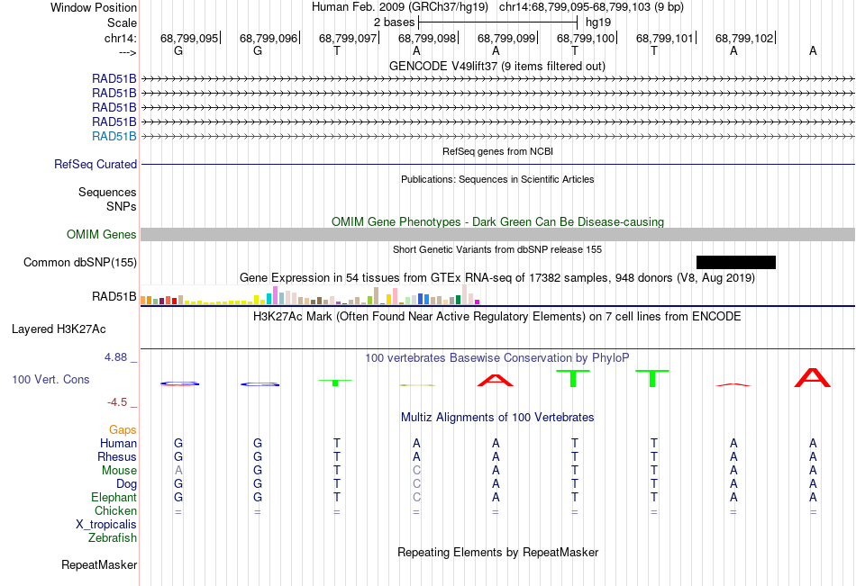This screenshot has width=856, height=586.
Task: Open the RAD51B GTEx expression bar chart
Action: click(x=310, y=295)
